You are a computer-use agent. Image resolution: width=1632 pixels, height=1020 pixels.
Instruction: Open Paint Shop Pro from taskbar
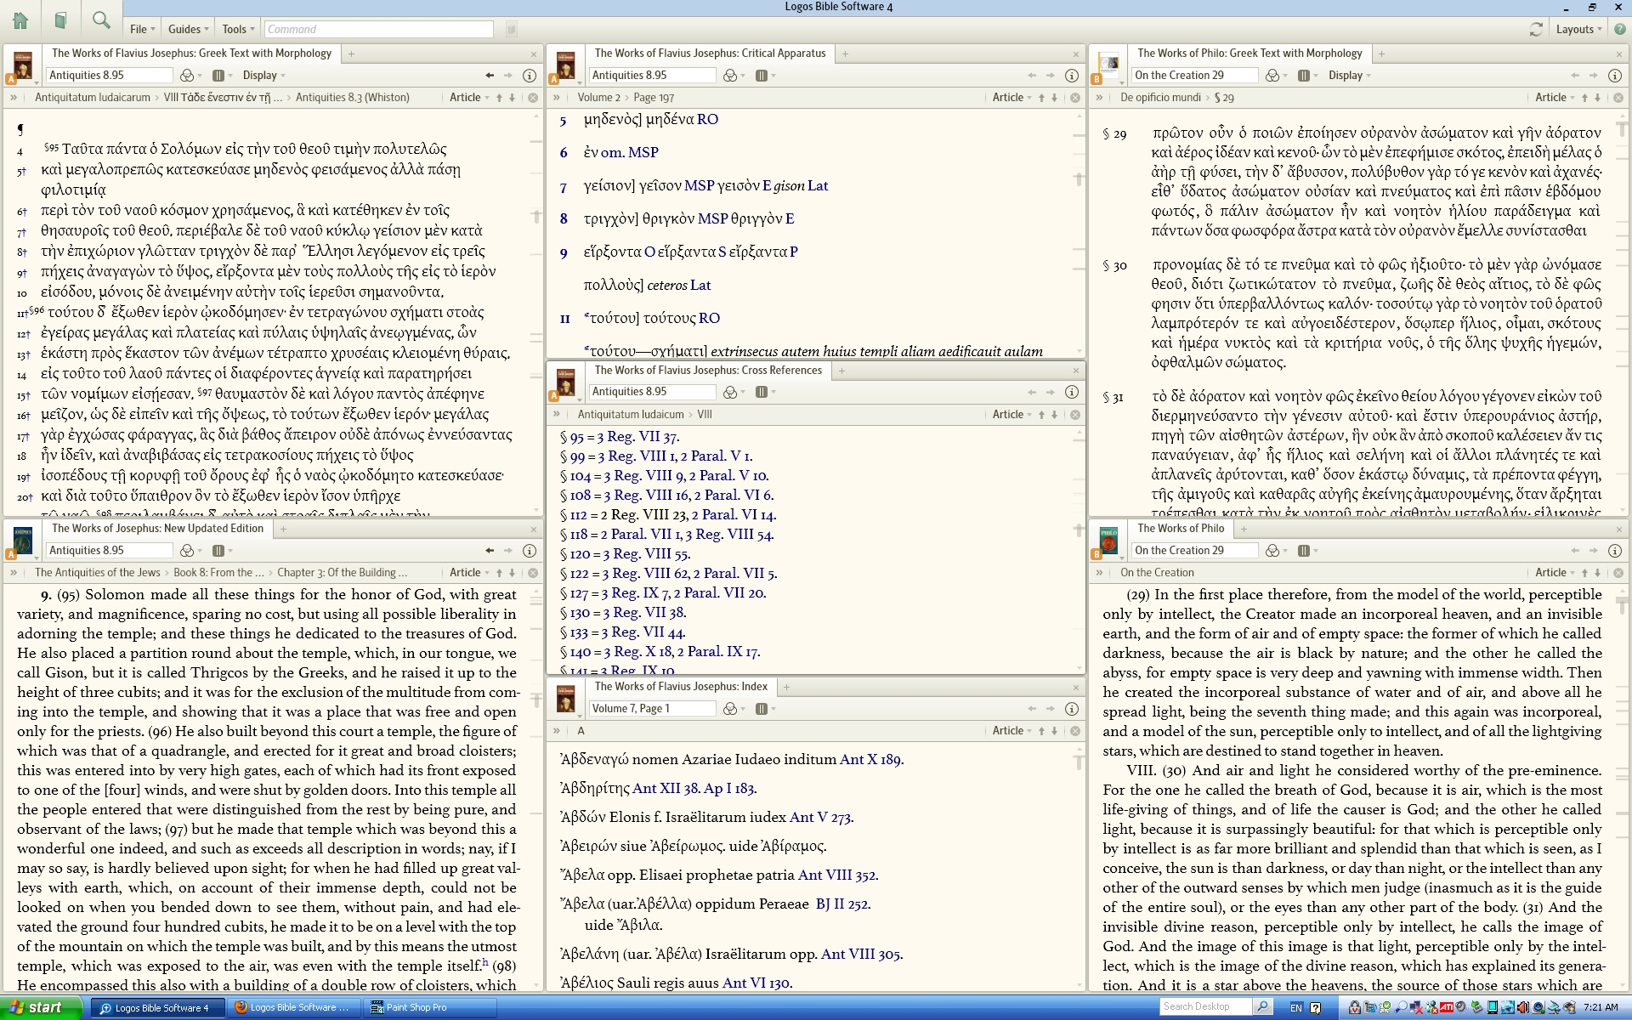pyautogui.click(x=416, y=1007)
